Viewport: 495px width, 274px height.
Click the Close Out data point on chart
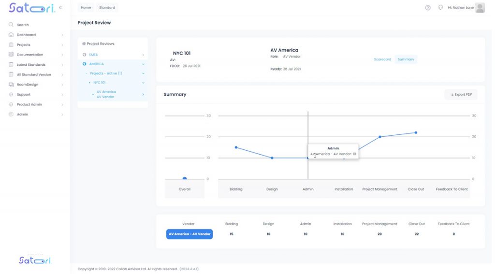click(x=416, y=132)
